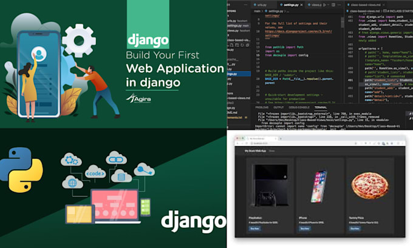Screen dimensions: 413x248
Task: Select settings.py main in the Open Editors list
Action: (x=238, y=26)
